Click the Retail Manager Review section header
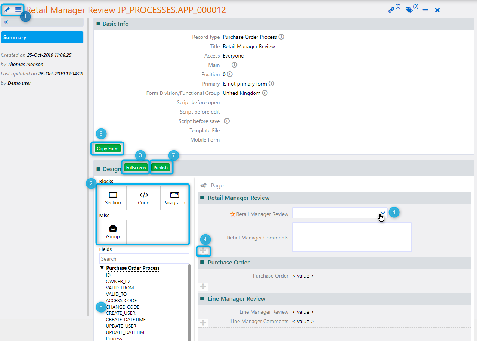 (334, 198)
